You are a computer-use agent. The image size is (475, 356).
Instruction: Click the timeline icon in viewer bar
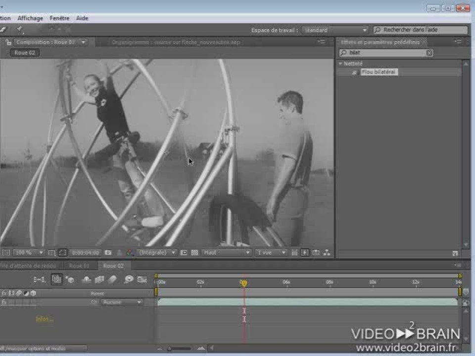316,253
